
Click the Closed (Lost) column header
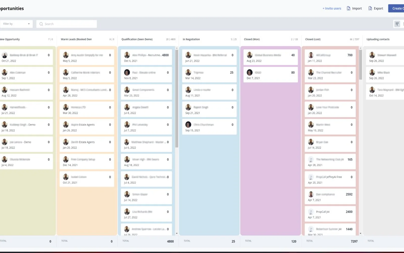[x=313, y=39]
